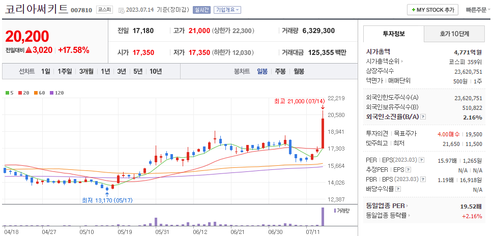Switch to 투자정보 tab
The width and height of the screenshot is (495, 236).
click(x=394, y=34)
